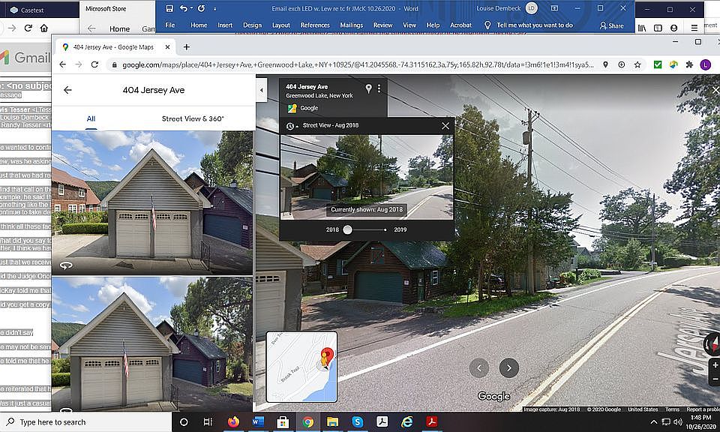This screenshot has width=720, height=432.
Task: Click the Street View compass
Action: (712, 343)
